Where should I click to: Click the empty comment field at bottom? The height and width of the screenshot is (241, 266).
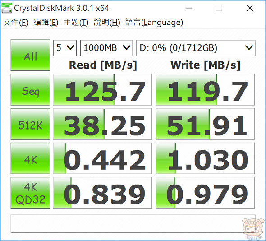tap(133, 224)
